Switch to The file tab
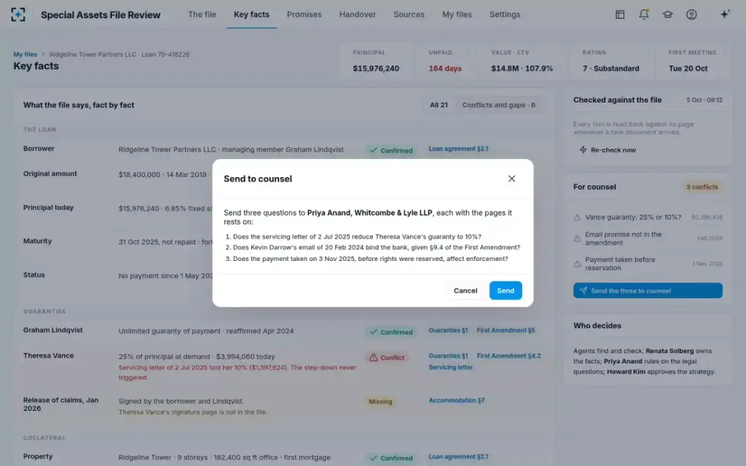 [x=202, y=14]
